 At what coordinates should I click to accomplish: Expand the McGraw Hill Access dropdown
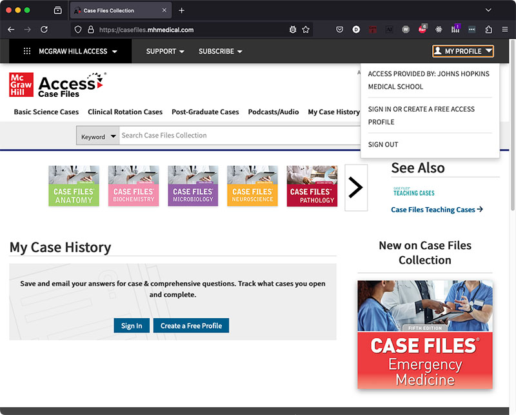click(x=78, y=52)
